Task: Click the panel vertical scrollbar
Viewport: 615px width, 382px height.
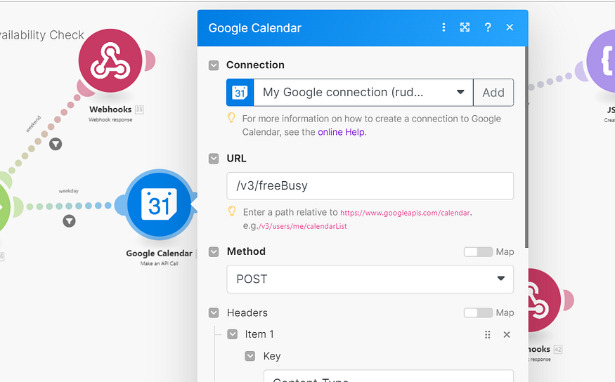Action: (526, 147)
